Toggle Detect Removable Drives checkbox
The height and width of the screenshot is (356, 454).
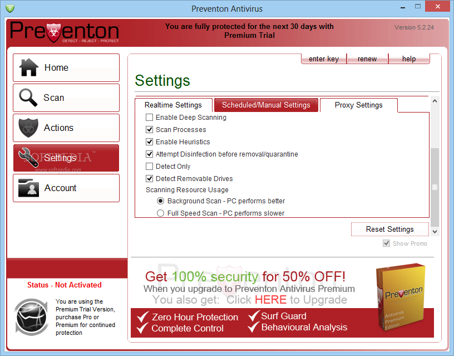tap(150, 179)
